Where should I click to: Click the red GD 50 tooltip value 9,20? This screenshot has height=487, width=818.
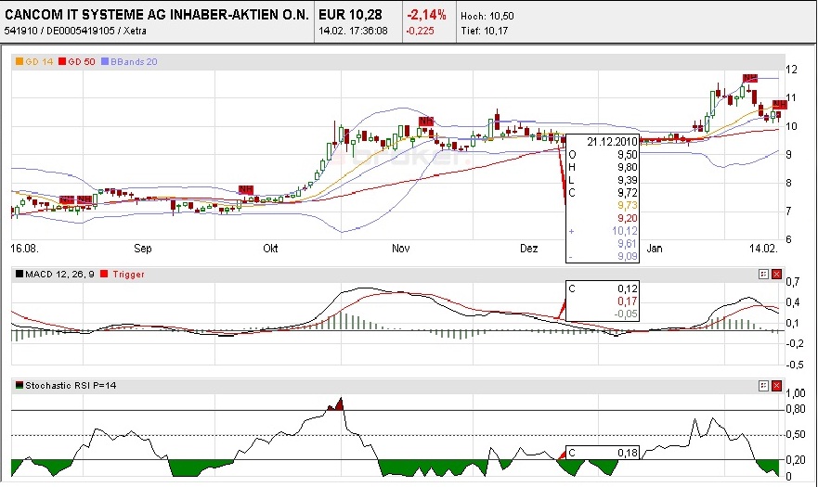click(627, 219)
